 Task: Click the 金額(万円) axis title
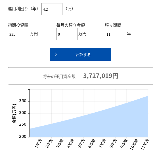14,113
